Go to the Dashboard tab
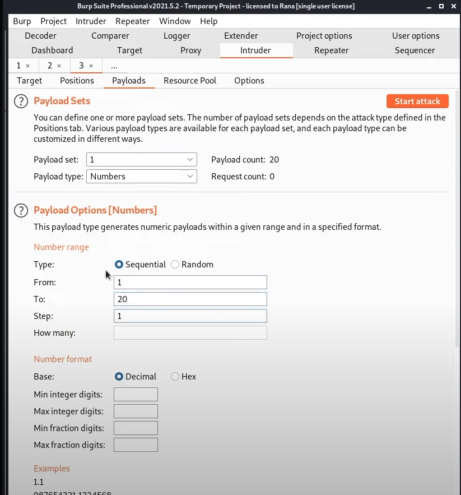This screenshot has height=495, width=461. [52, 50]
